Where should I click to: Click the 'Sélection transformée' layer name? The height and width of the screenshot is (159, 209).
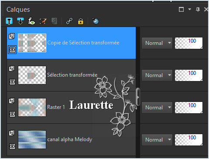(x=72, y=75)
